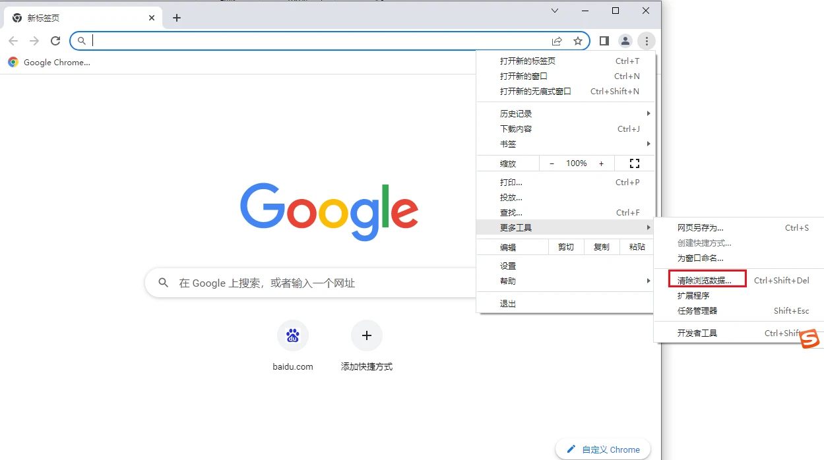
Task: Click 自定义 Chrome button
Action: click(x=603, y=449)
